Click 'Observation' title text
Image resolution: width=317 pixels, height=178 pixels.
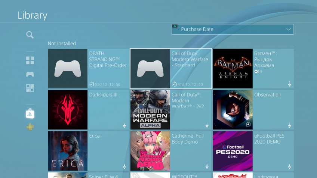click(268, 95)
